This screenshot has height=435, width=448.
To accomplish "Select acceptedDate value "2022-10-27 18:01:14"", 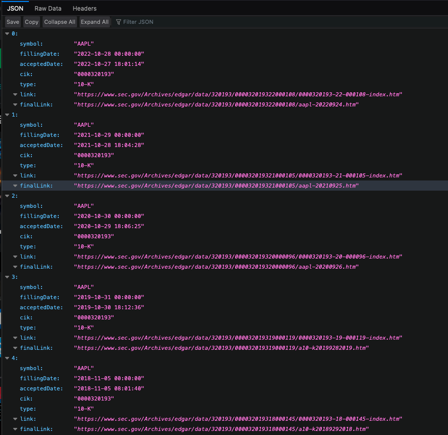I will [x=109, y=64].
